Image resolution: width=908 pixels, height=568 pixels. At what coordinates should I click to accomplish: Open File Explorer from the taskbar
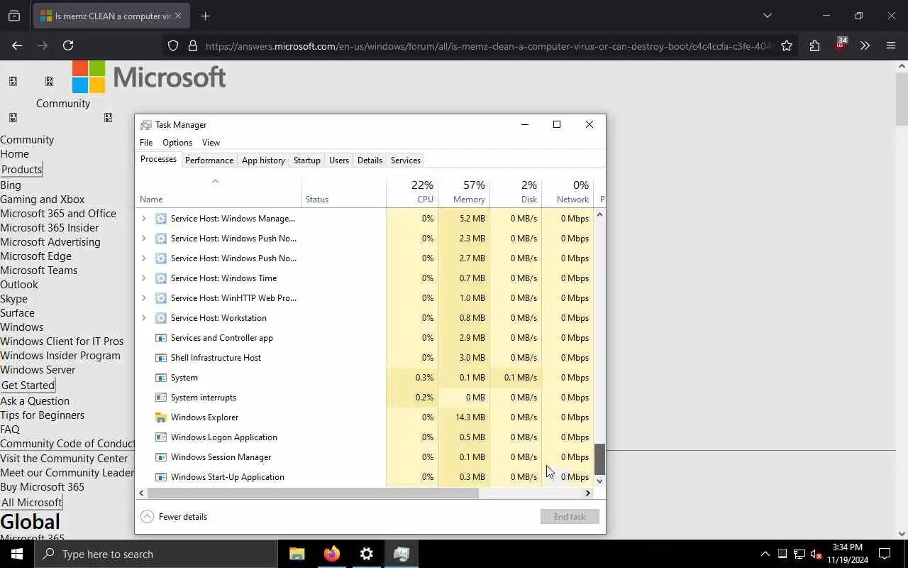(297, 554)
